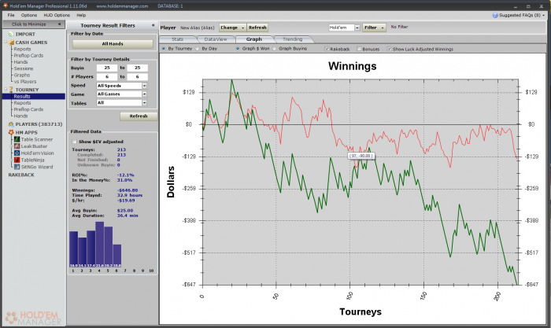Select Sessions under CASH GAMES
The height and width of the screenshot is (328, 551).
tap(23, 68)
